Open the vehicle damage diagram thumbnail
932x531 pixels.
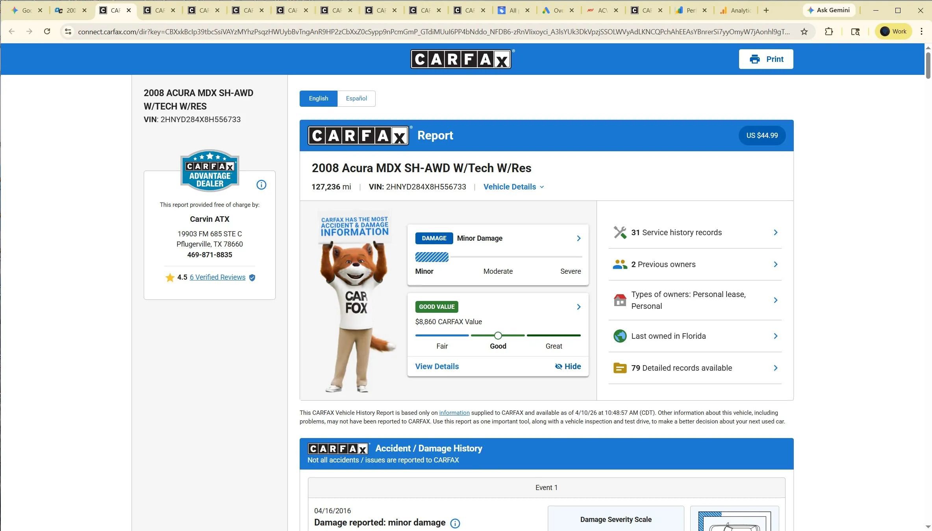735,519
